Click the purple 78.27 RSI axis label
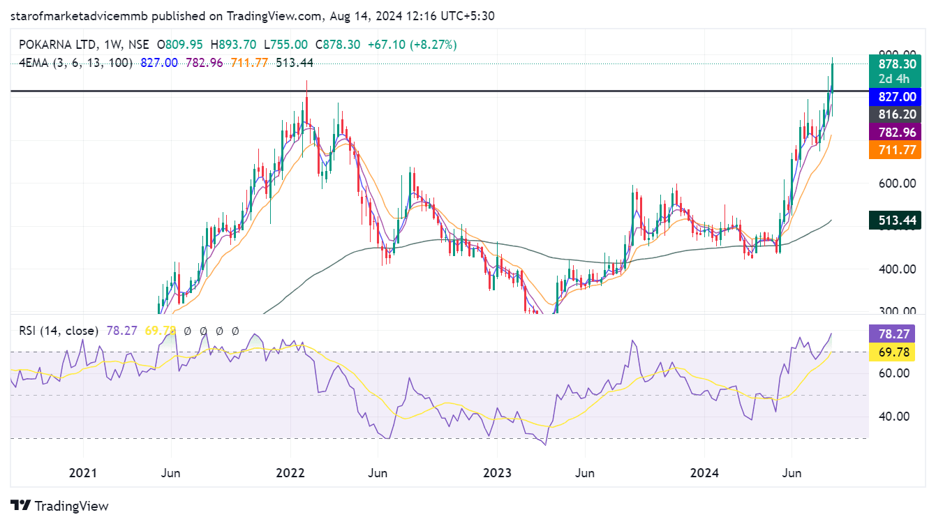This screenshot has width=936, height=524. click(x=893, y=334)
